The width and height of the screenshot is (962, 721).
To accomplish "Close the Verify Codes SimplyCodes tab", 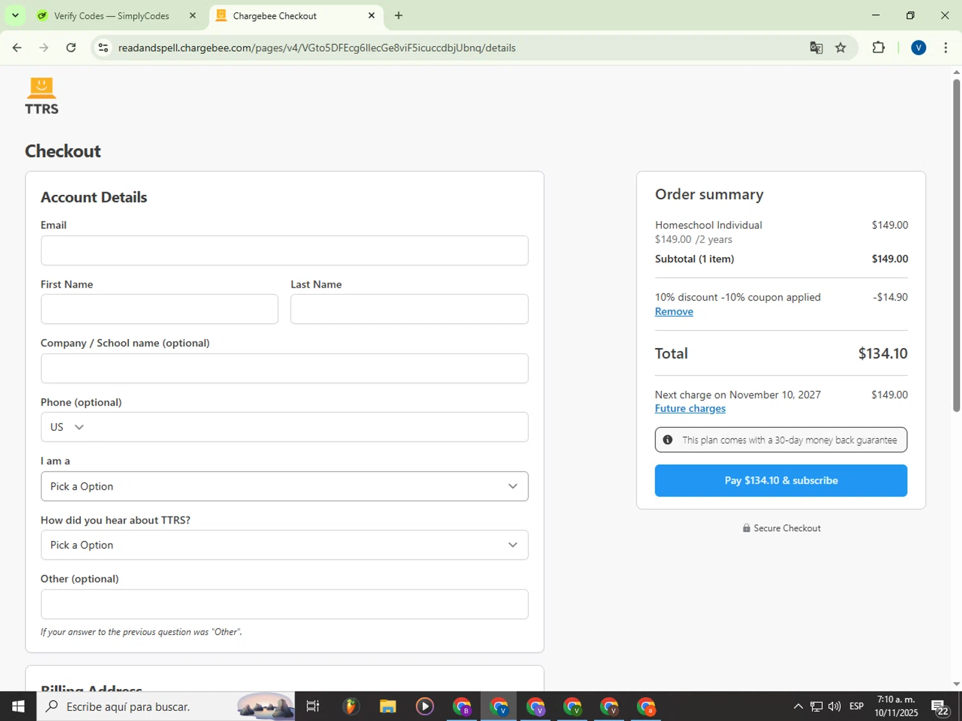I will [192, 15].
